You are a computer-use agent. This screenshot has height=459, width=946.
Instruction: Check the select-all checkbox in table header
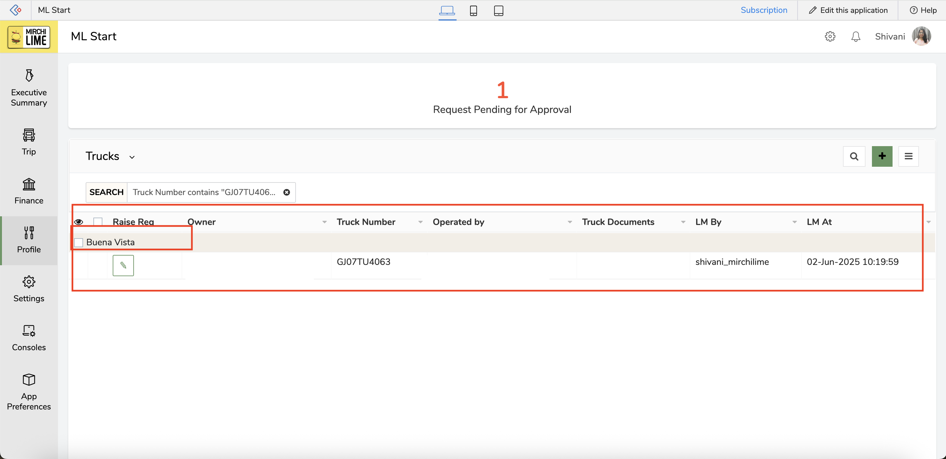click(98, 222)
